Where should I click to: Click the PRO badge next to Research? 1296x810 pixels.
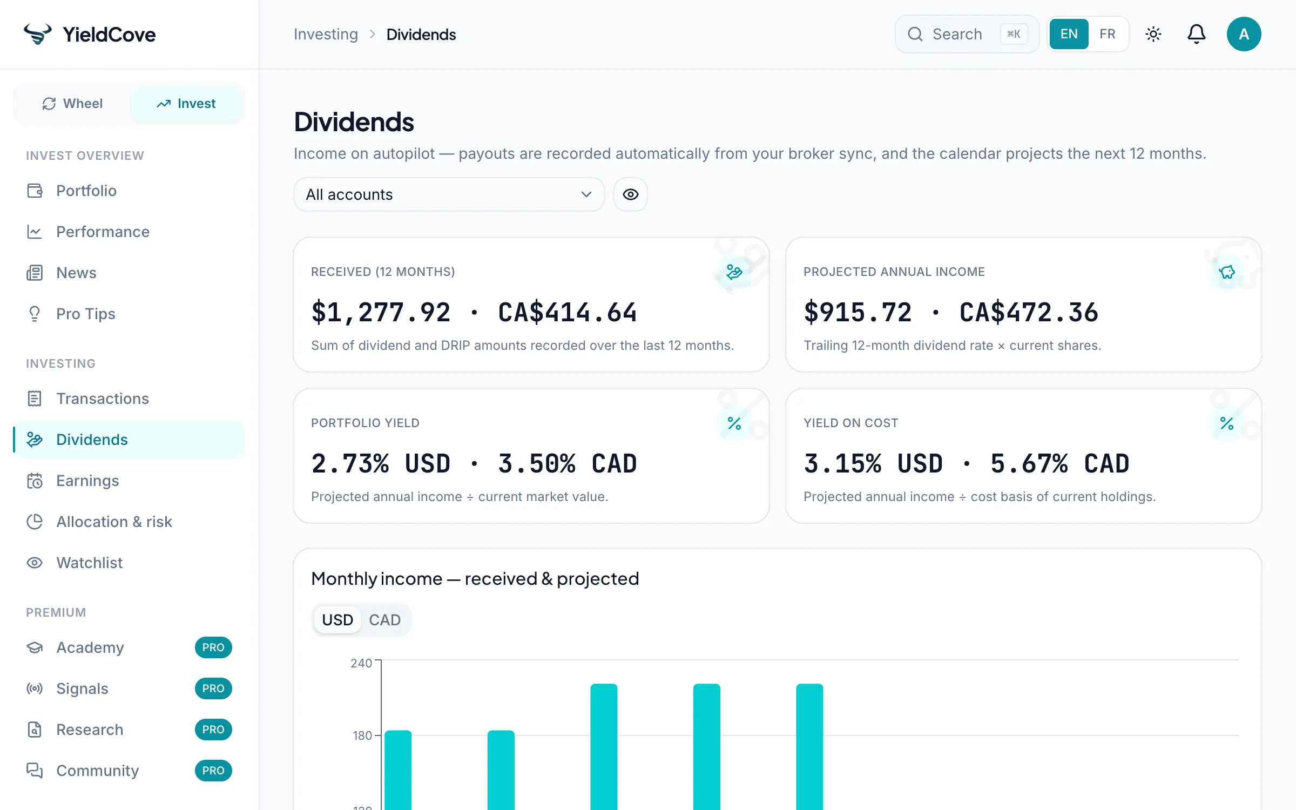[213, 730]
